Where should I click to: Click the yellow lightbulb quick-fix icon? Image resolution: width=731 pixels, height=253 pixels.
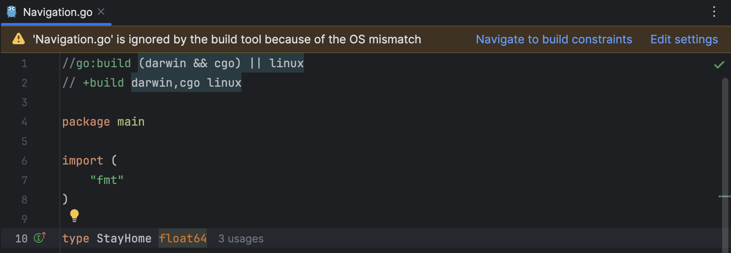pos(74,215)
